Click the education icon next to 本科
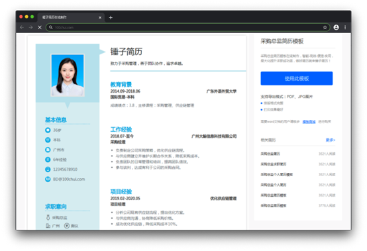This screenshot has width=367, height=251. [48, 140]
